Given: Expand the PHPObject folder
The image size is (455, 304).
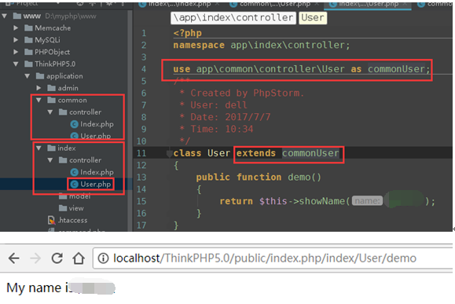Looking at the screenshot, I should (x=16, y=52).
